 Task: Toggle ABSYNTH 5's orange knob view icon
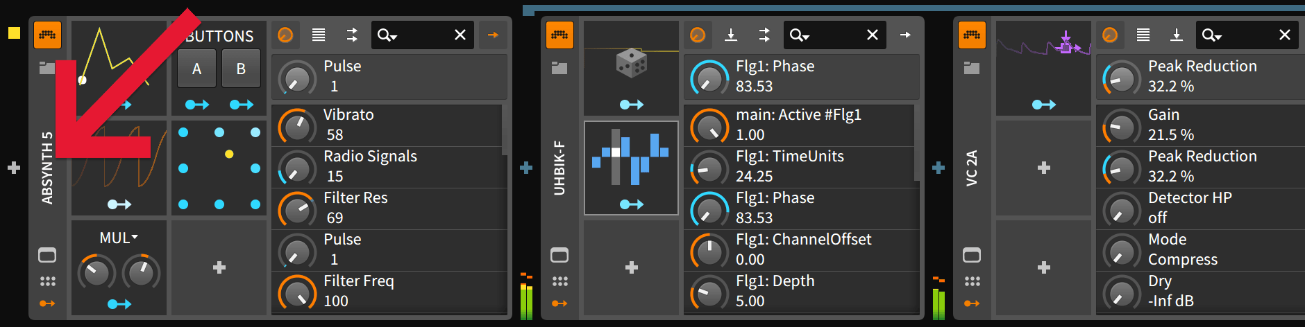285,35
